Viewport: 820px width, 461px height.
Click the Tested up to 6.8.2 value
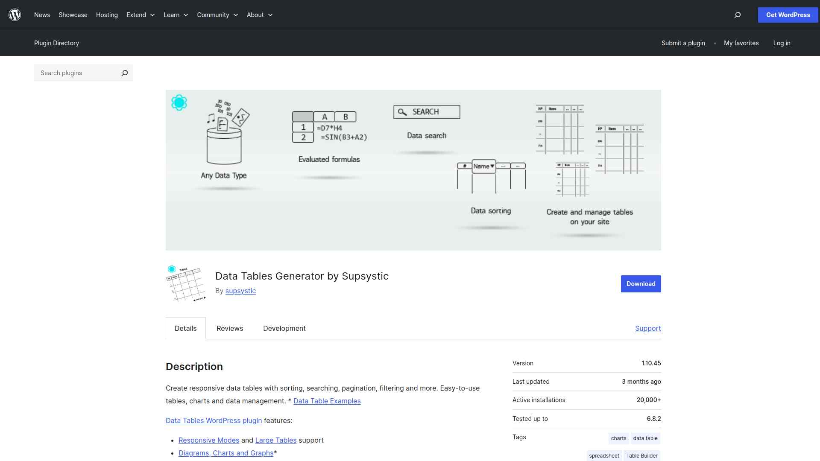(x=654, y=419)
